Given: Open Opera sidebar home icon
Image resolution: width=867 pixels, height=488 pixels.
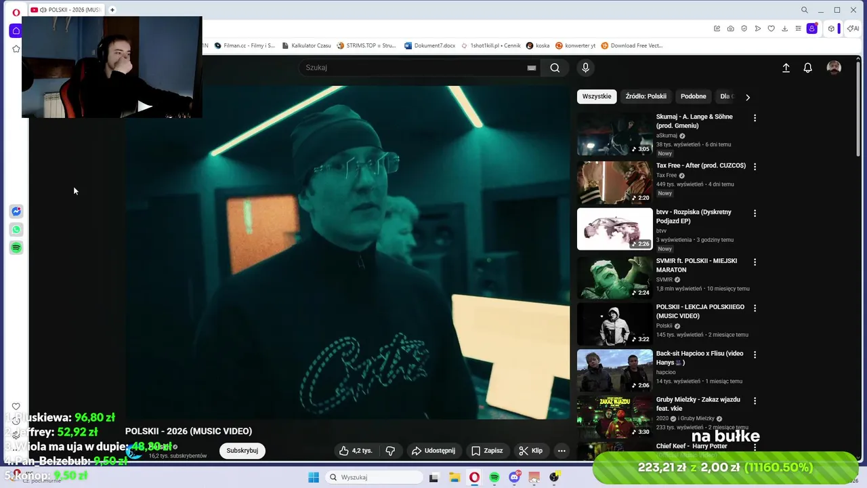Looking at the screenshot, I should coord(16,30).
